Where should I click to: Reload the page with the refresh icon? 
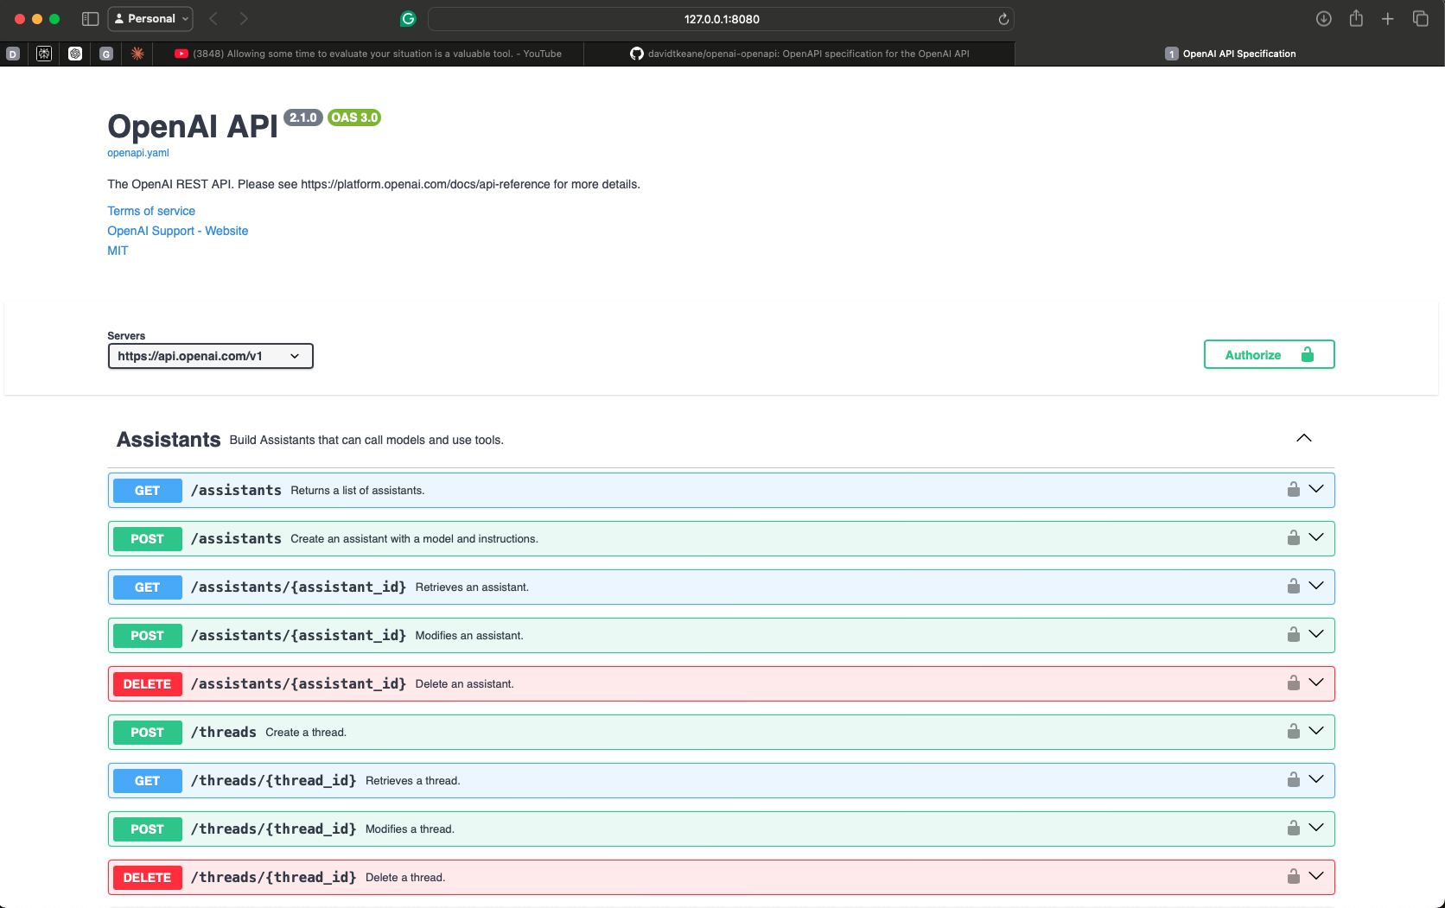[x=1003, y=19]
